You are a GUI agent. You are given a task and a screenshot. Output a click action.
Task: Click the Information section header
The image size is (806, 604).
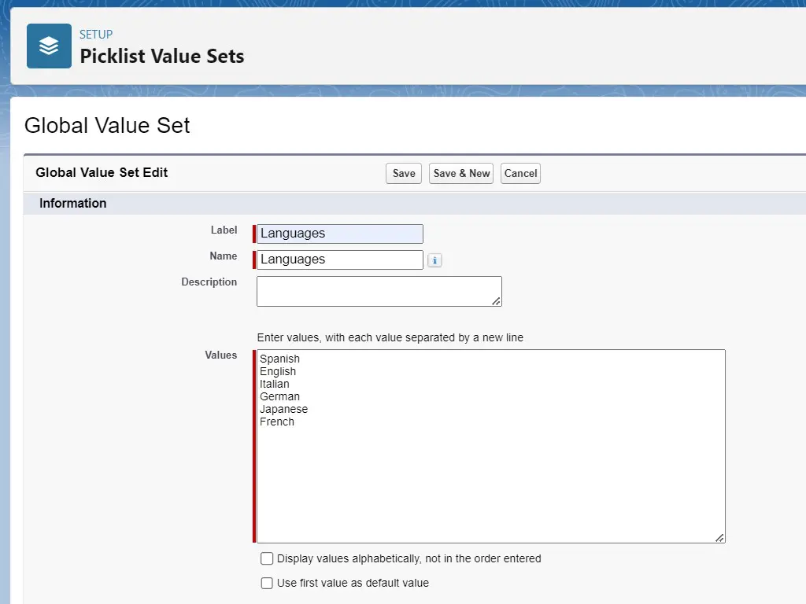[x=72, y=204]
